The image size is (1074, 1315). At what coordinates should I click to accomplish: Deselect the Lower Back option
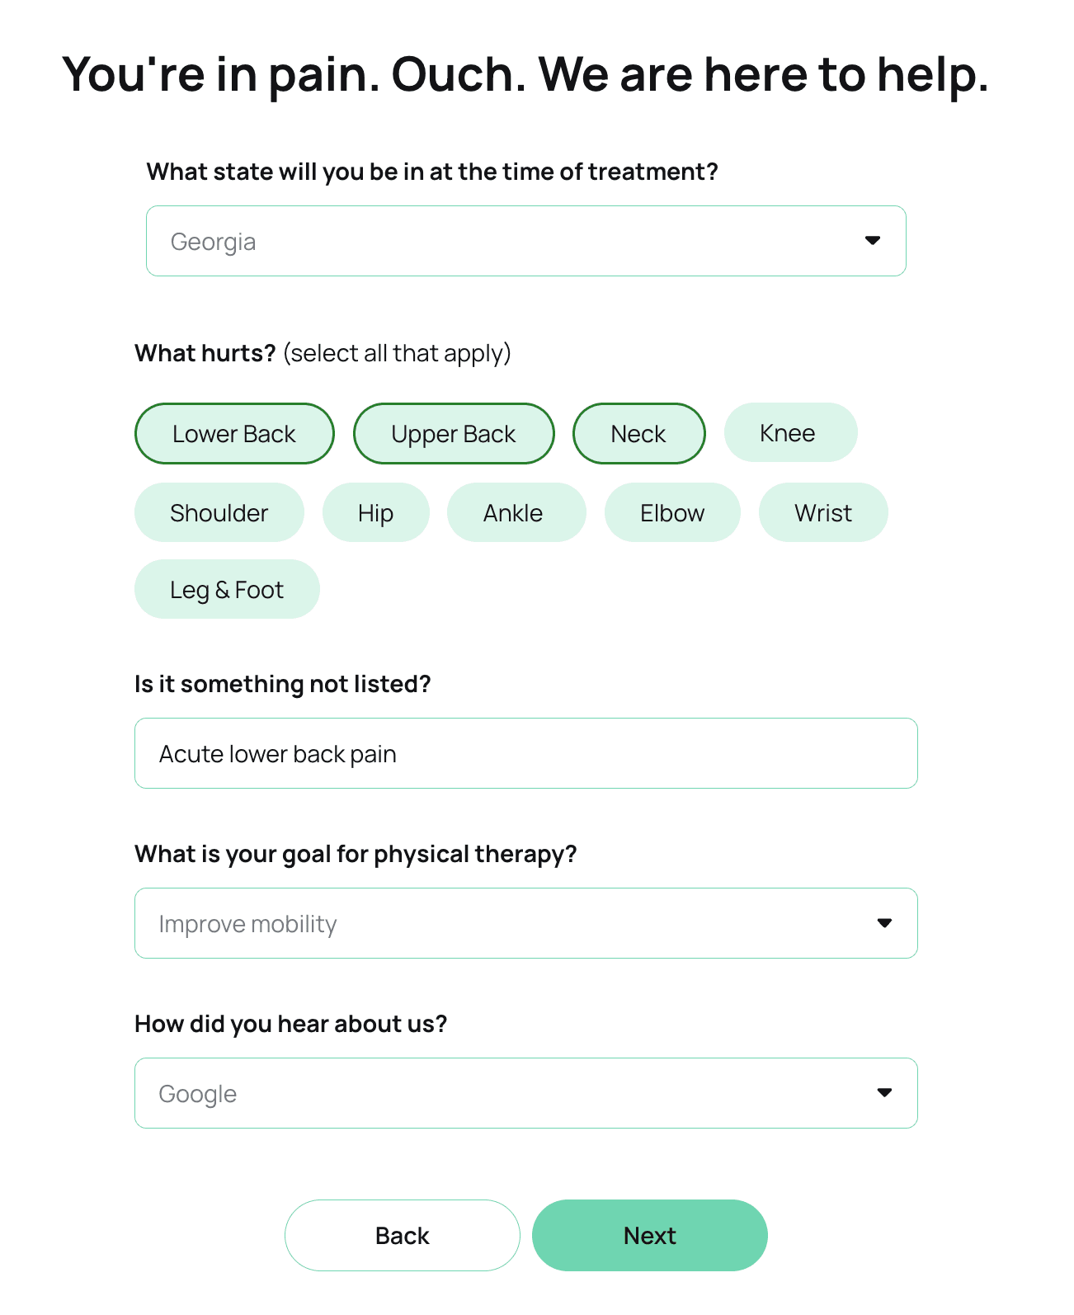[234, 433]
